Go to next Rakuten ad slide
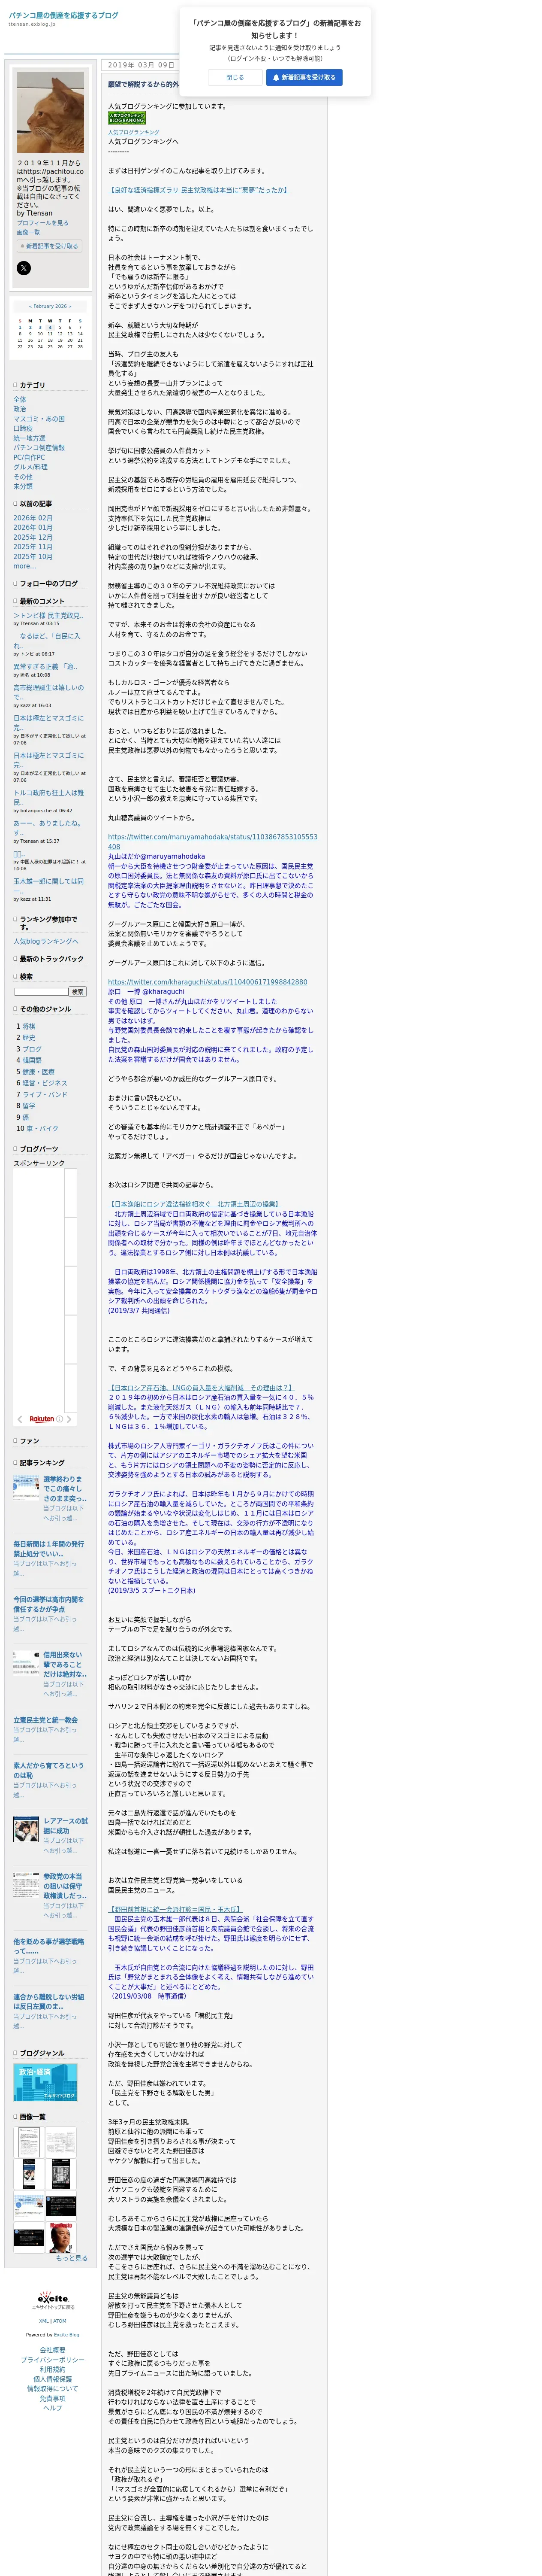The width and height of the screenshot is (542, 2576). click(70, 1419)
